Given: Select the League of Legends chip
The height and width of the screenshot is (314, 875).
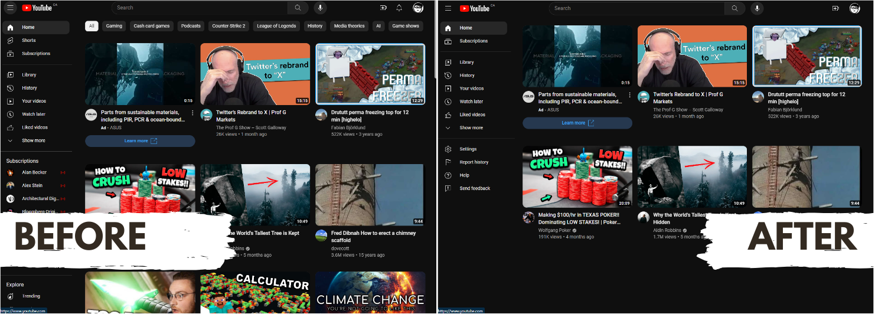Looking at the screenshot, I should (277, 26).
